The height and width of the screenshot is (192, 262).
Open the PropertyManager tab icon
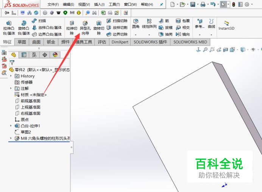(x=24, y=55)
